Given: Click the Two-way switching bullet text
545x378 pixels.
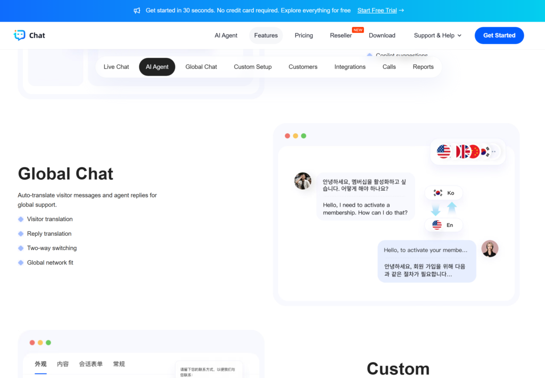Looking at the screenshot, I should pyautogui.click(x=52, y=248).
